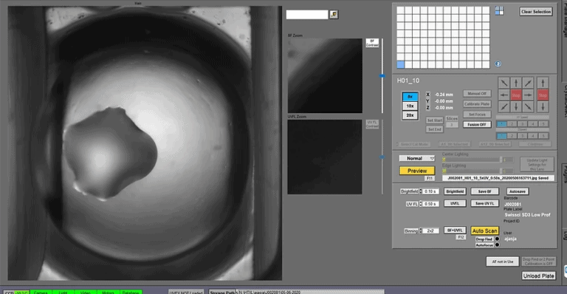567x294 pixels.
Task: Toggle the Drop Find indicator
Action: (x=497, y=239)
